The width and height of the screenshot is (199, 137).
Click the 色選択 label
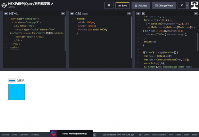coord(20,81)
